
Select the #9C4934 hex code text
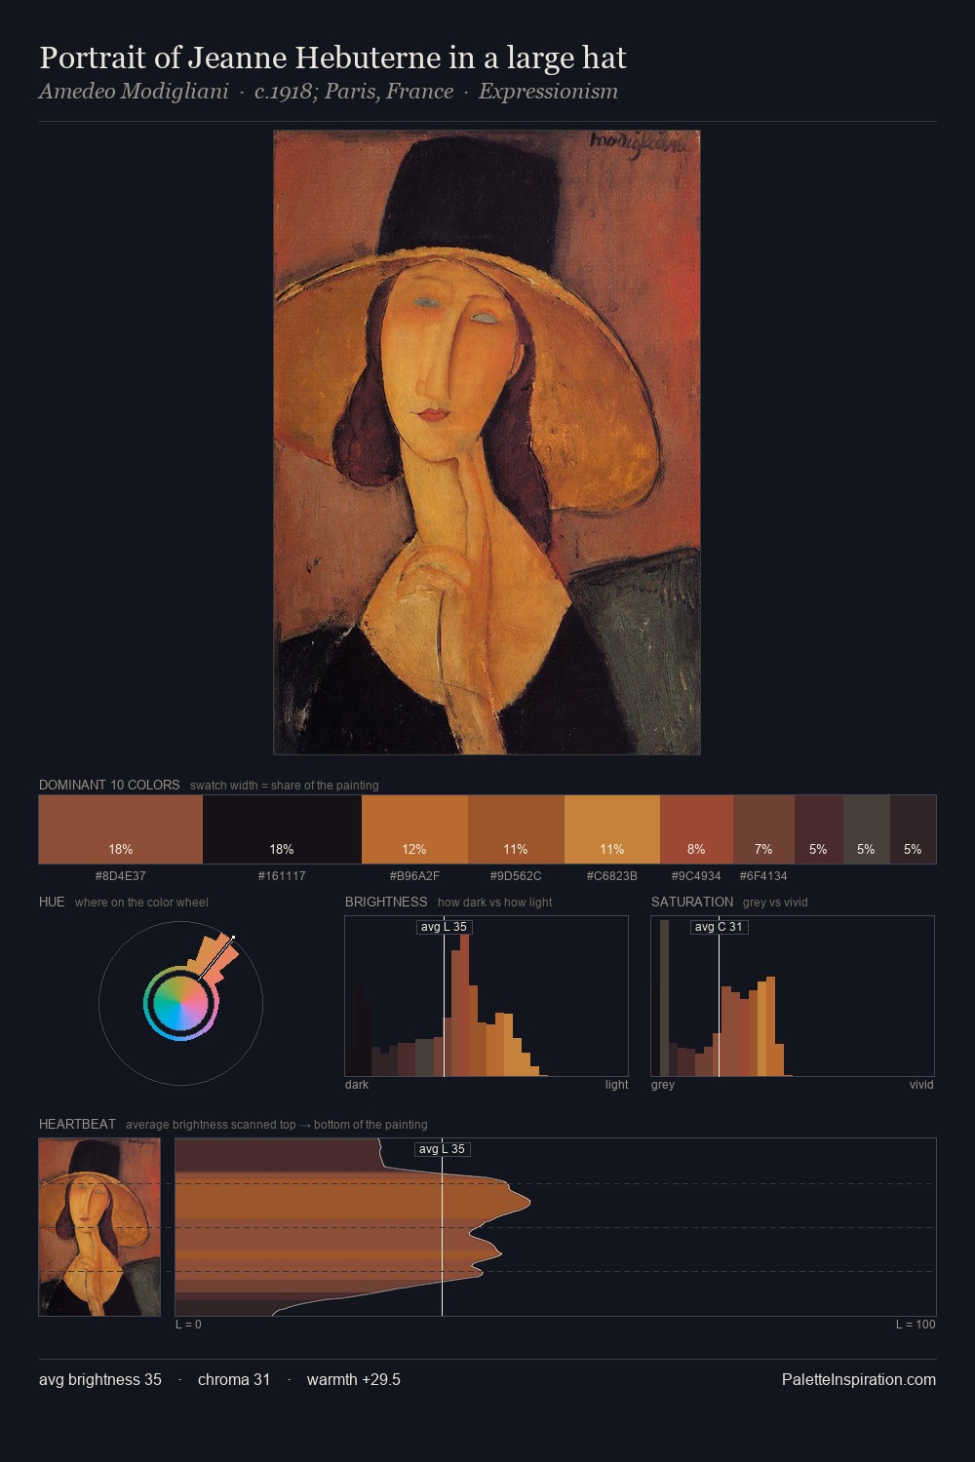(696, 876)
